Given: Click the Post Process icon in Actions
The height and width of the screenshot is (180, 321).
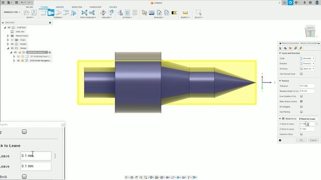Looking at the screenshot, I should pos(127,12).
